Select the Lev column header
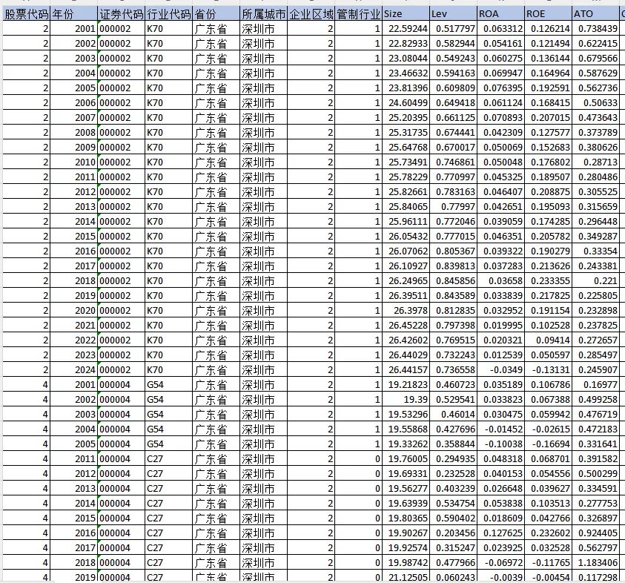 453,14
